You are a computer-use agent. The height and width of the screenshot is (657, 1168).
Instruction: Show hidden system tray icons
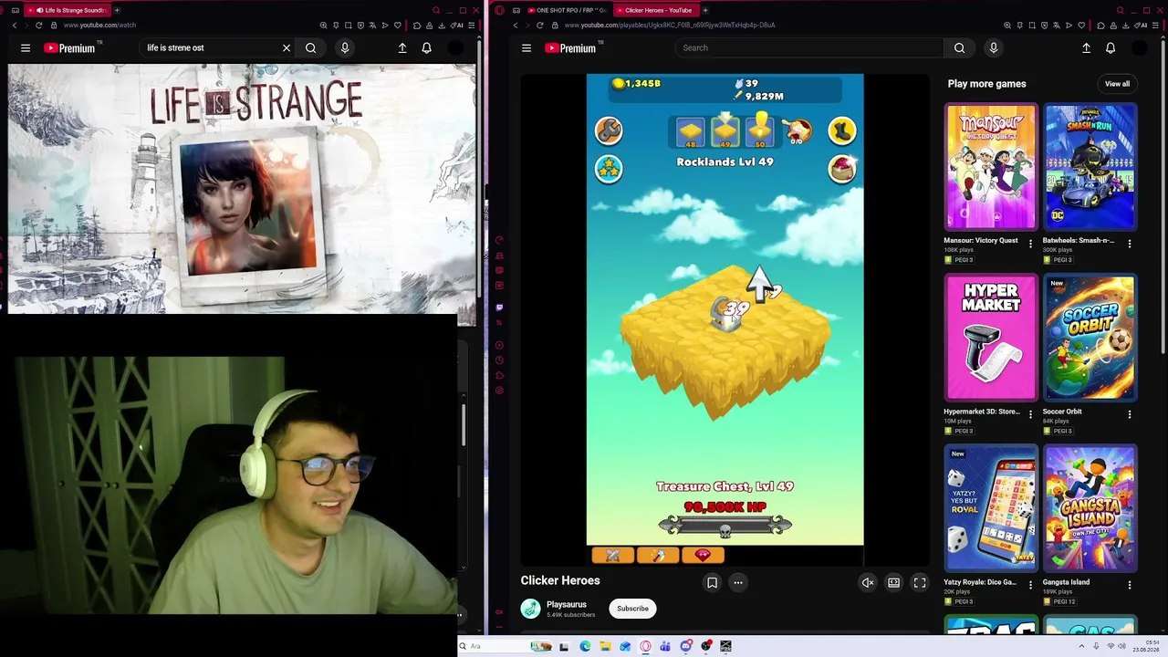click(1081, 646)
